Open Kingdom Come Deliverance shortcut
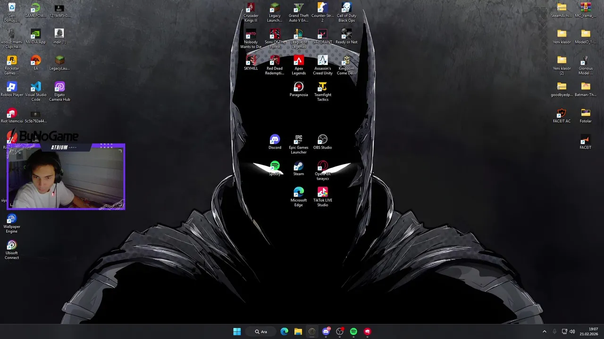Image resolution: width=604 pixels, height=339 pixels. (x=346, y=65)
